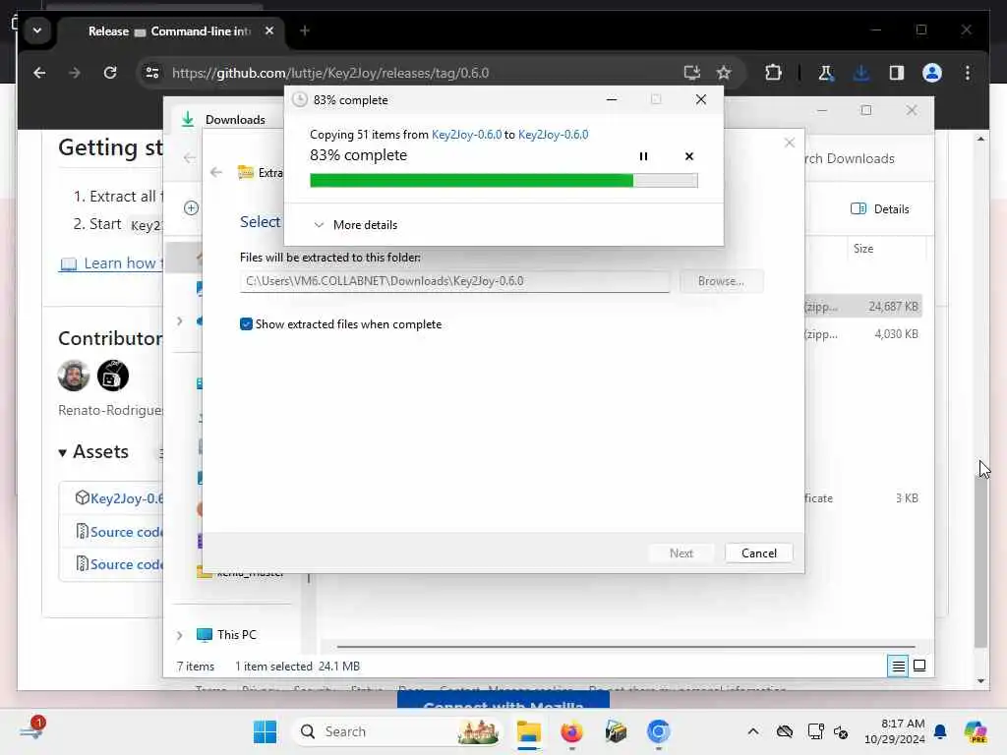Open first contributor avatar
The width and height of the screenshot is (1007, 755).
click(x=73, y=376)
